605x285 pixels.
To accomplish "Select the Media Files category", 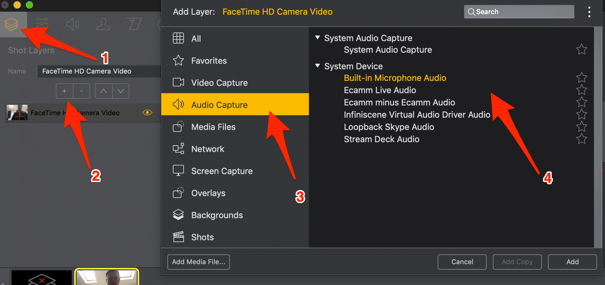I will point(235,127).
